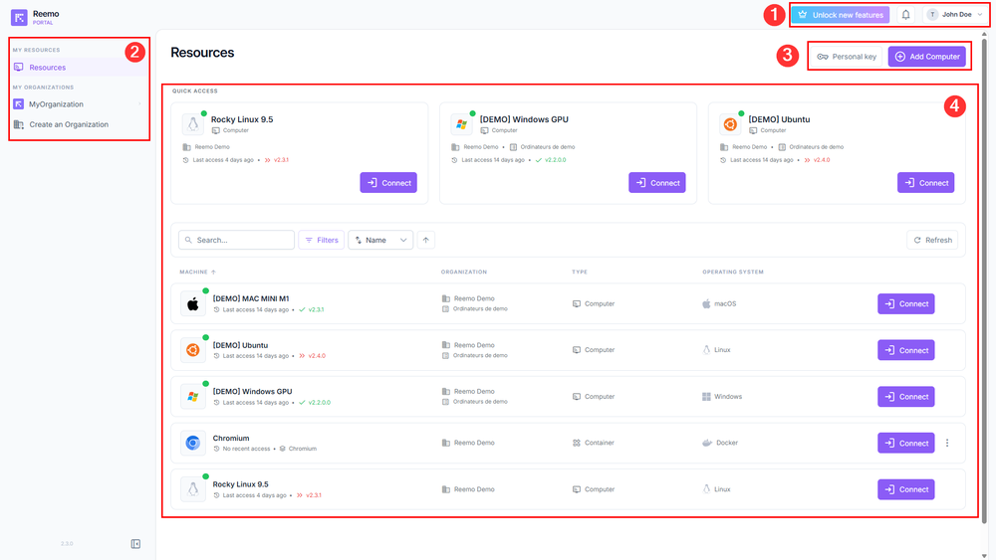Click Ubuntu logo icon in quick access card
Viewport: 996px width, 560px height.
coord(730,124)
